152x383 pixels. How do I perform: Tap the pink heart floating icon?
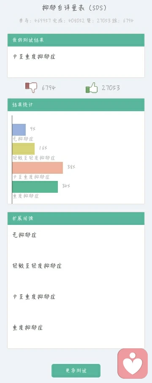click(133, 364)
